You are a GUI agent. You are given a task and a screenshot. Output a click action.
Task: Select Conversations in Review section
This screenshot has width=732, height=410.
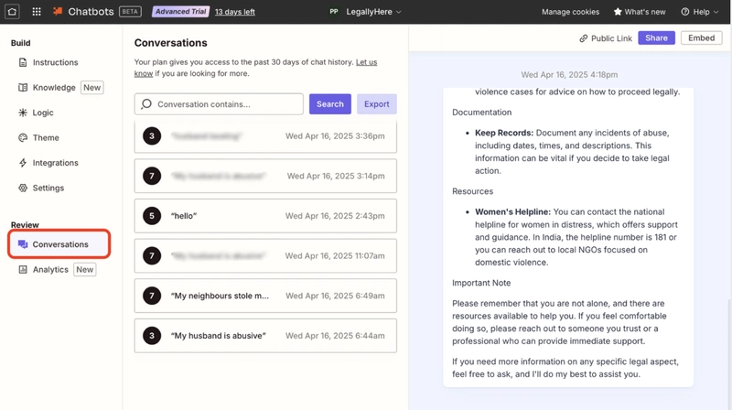point(59,244)
